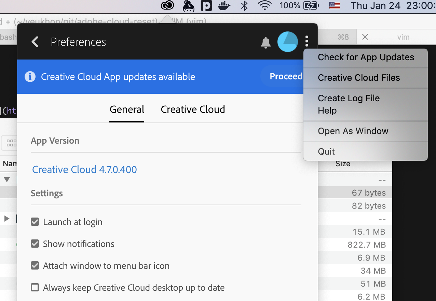The width and height of the screenshot is (436, 301).
Task: Click the blue profile avatar
Action: point(287,42)
